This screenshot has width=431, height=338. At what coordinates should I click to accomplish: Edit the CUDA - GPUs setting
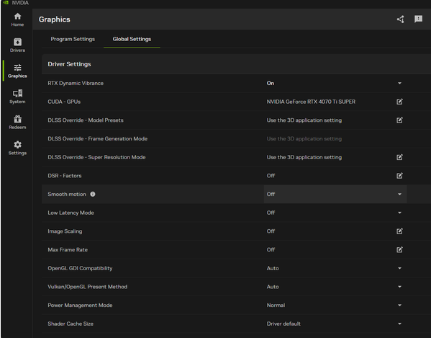[399, 102]
